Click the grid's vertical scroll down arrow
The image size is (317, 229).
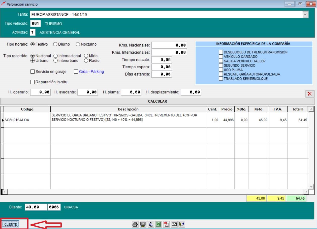(x=311, y=187)
